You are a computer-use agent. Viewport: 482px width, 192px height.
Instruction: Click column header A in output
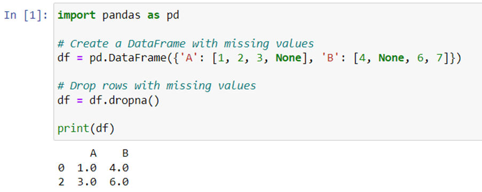click(x=93, y=153)
